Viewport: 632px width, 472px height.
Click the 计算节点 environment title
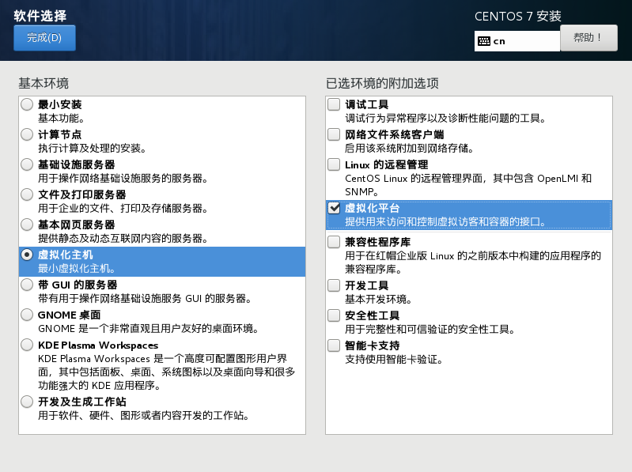(59, 134)
